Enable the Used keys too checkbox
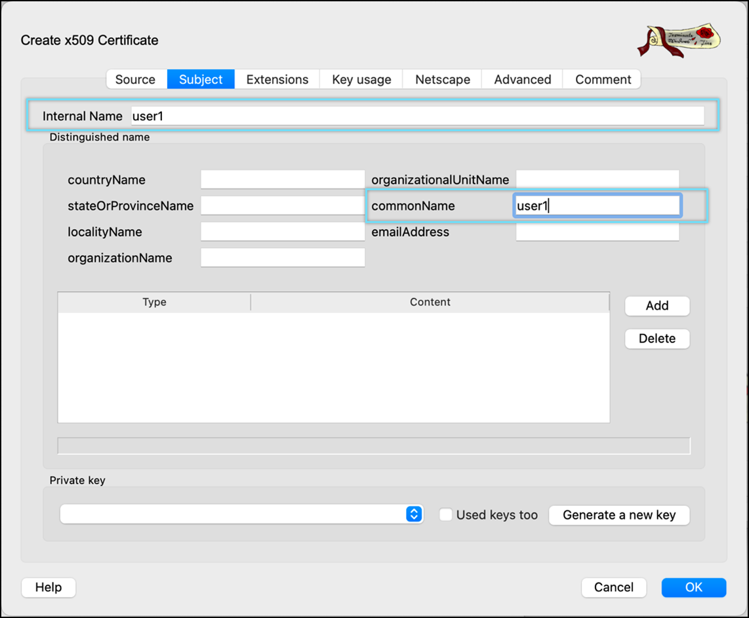Image resolution: width=749 pixels, height=618 pixels. [446, 515]
